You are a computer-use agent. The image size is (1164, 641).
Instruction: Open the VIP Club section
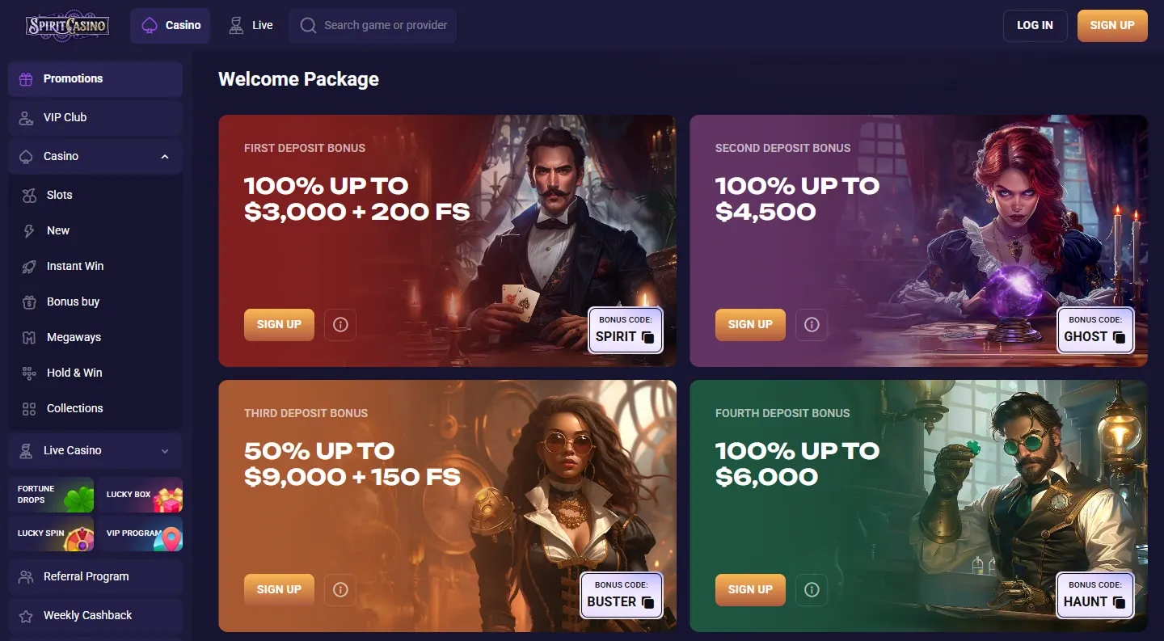point(65,117)
